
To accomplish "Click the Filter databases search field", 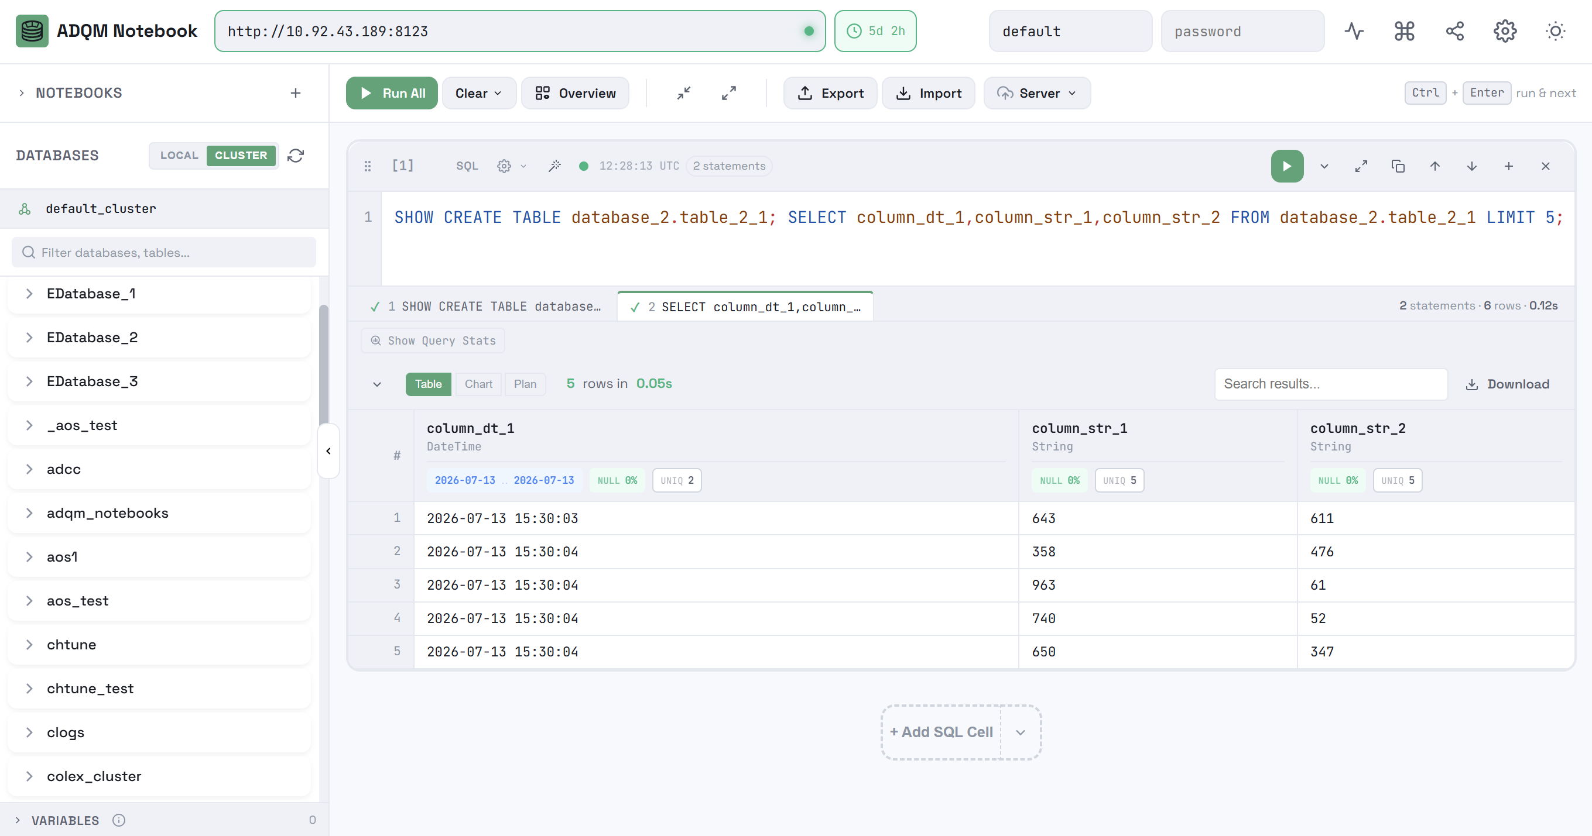I will point(164,253).
